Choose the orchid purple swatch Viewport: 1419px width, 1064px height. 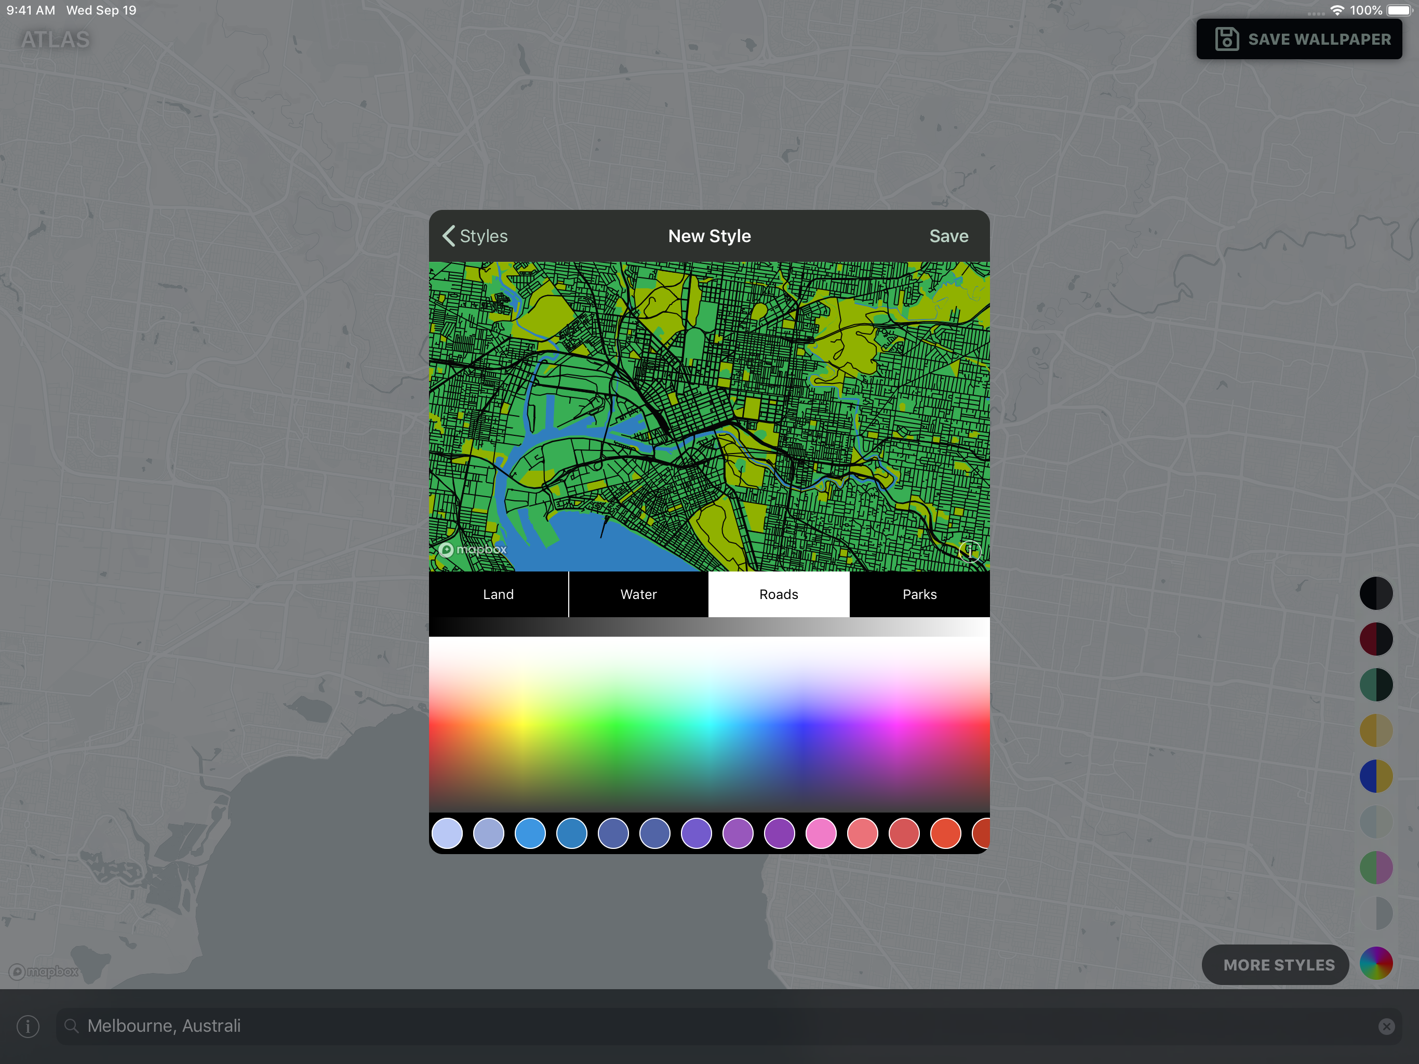tap(738, 833)
